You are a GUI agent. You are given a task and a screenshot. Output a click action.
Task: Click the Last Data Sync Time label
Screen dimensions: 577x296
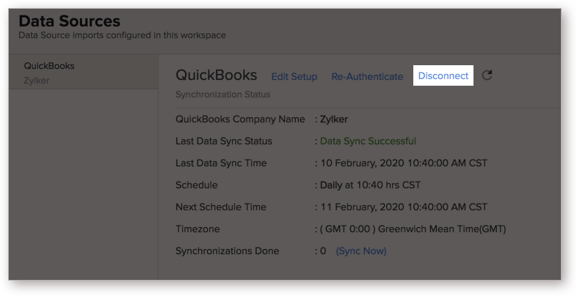221,163
